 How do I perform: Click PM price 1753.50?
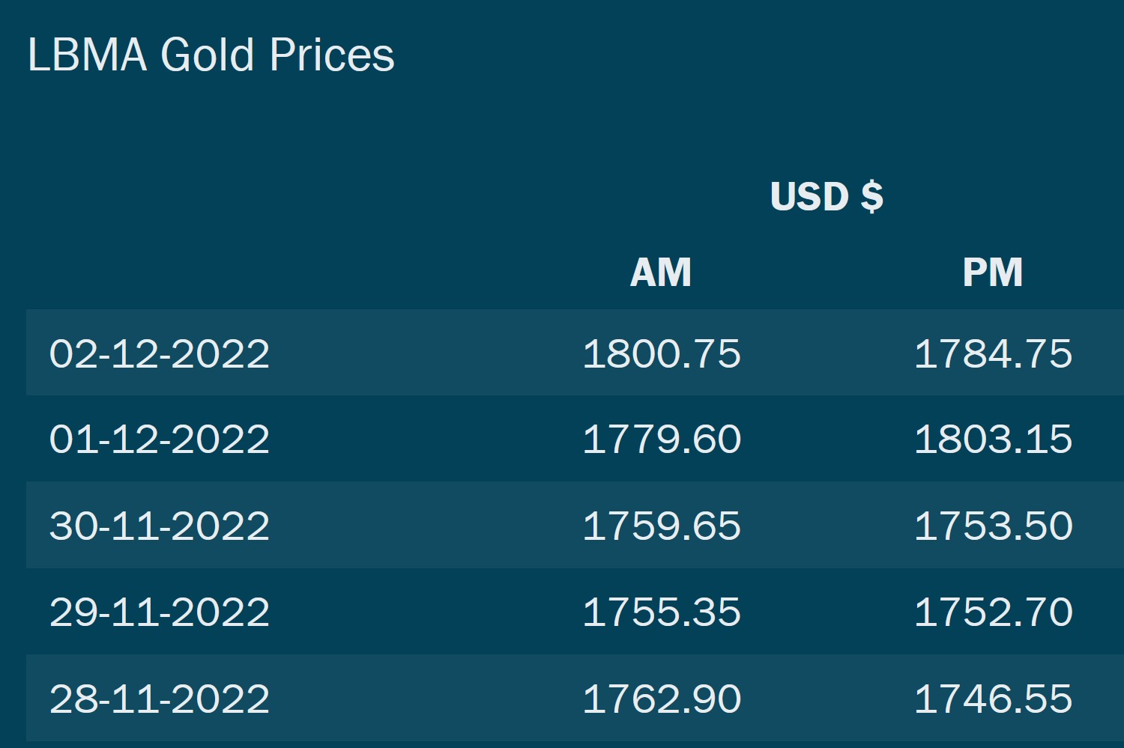click(x=994, y=526)
